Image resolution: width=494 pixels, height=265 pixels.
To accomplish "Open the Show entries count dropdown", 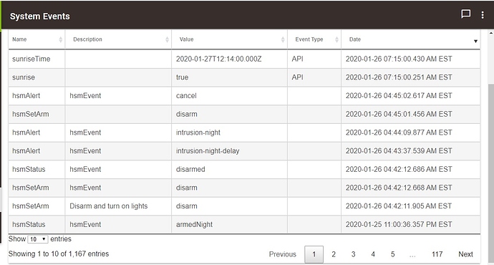I will point(37,239).
